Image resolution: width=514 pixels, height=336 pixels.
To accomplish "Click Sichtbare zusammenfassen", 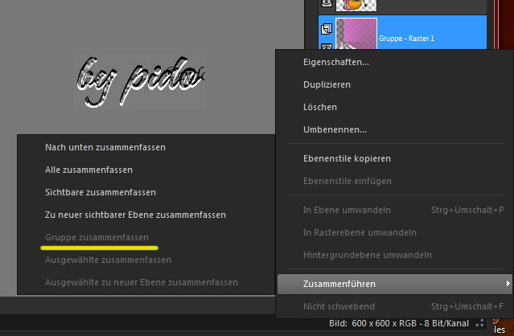I will [x=101, y=192].
